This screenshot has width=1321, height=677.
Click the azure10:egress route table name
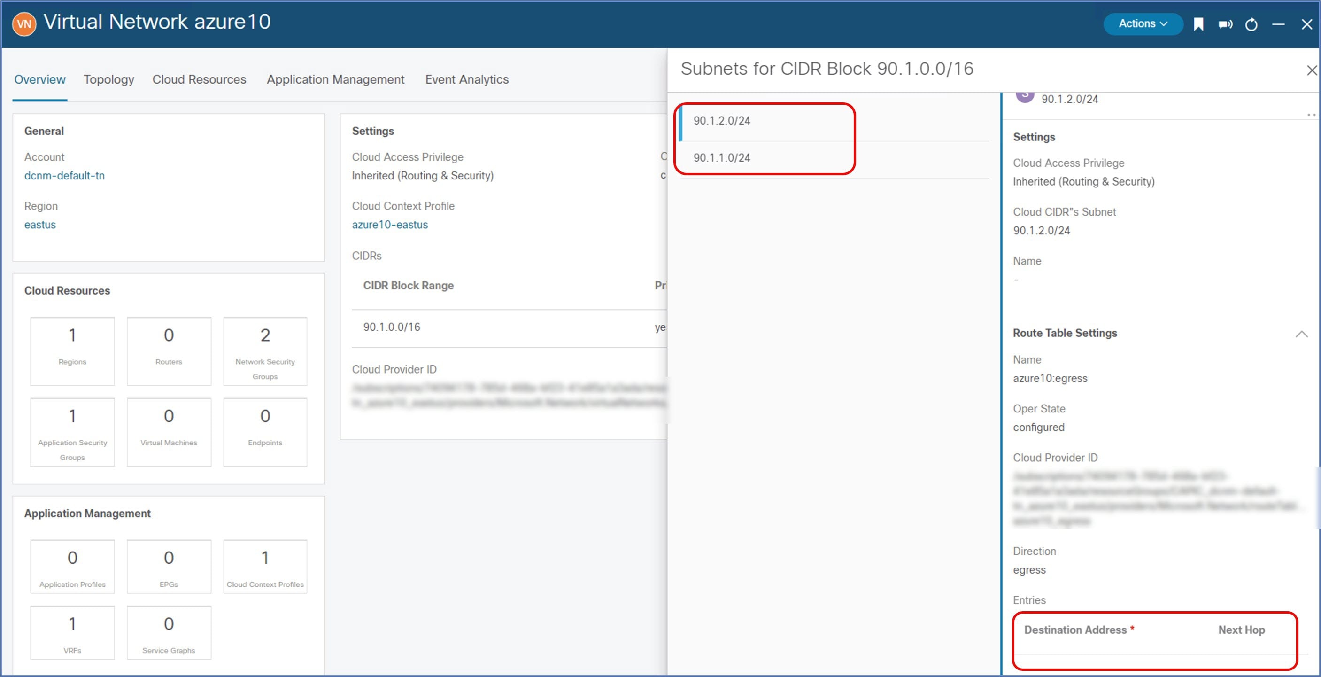click(1050, 379)
